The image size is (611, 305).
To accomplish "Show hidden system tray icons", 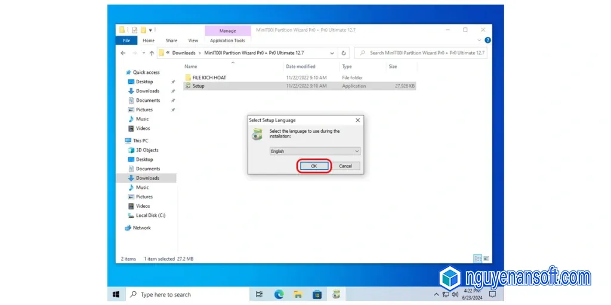I will click(436, 294).
